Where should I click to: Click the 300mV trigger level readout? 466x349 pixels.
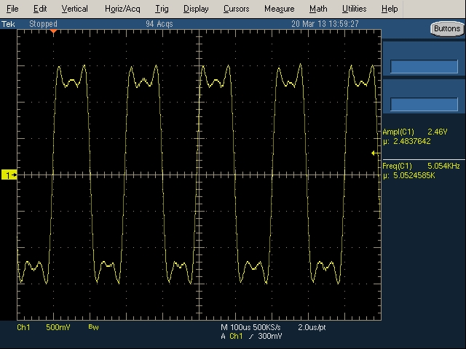[x=270, y=336]
